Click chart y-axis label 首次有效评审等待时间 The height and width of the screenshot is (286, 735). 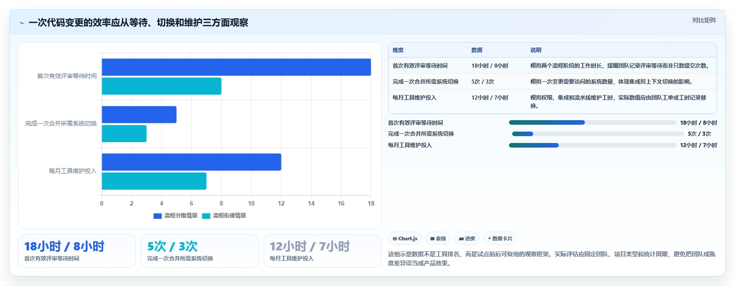67,76
